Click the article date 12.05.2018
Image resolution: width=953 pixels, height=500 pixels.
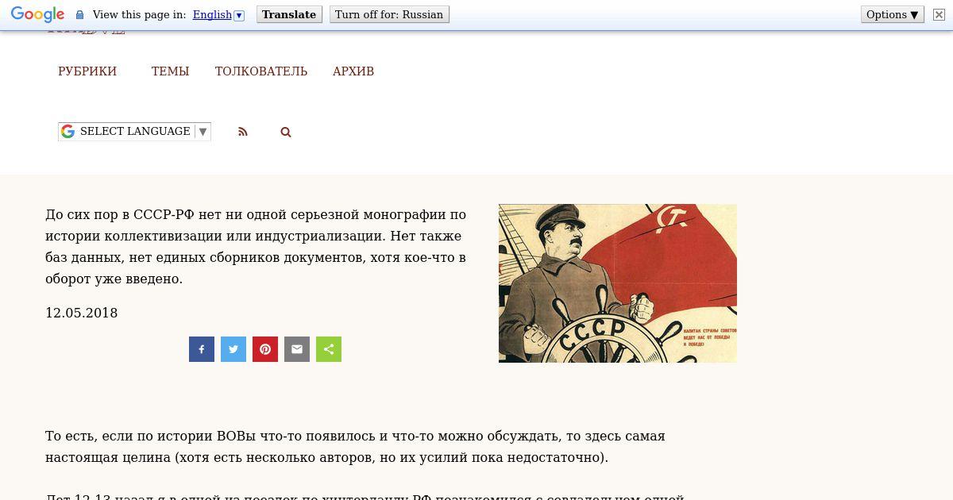pos(82,313)
